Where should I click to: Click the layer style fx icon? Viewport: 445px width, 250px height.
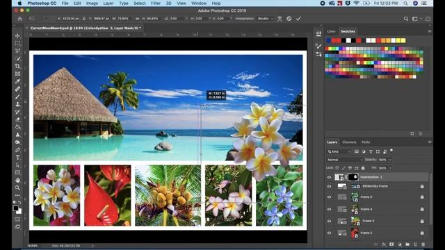[384, 244]
